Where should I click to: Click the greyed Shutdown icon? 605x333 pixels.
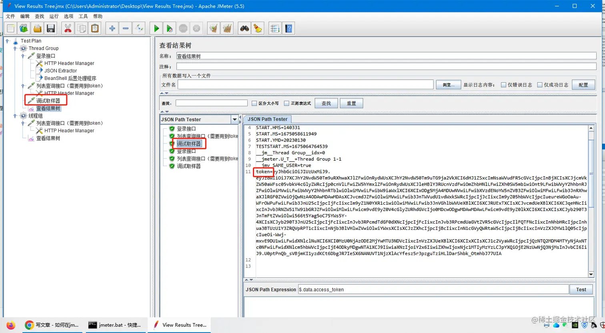196,28
